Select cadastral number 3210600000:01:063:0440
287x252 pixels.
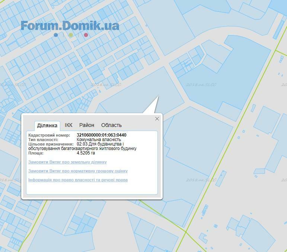(x=101, y=135)
